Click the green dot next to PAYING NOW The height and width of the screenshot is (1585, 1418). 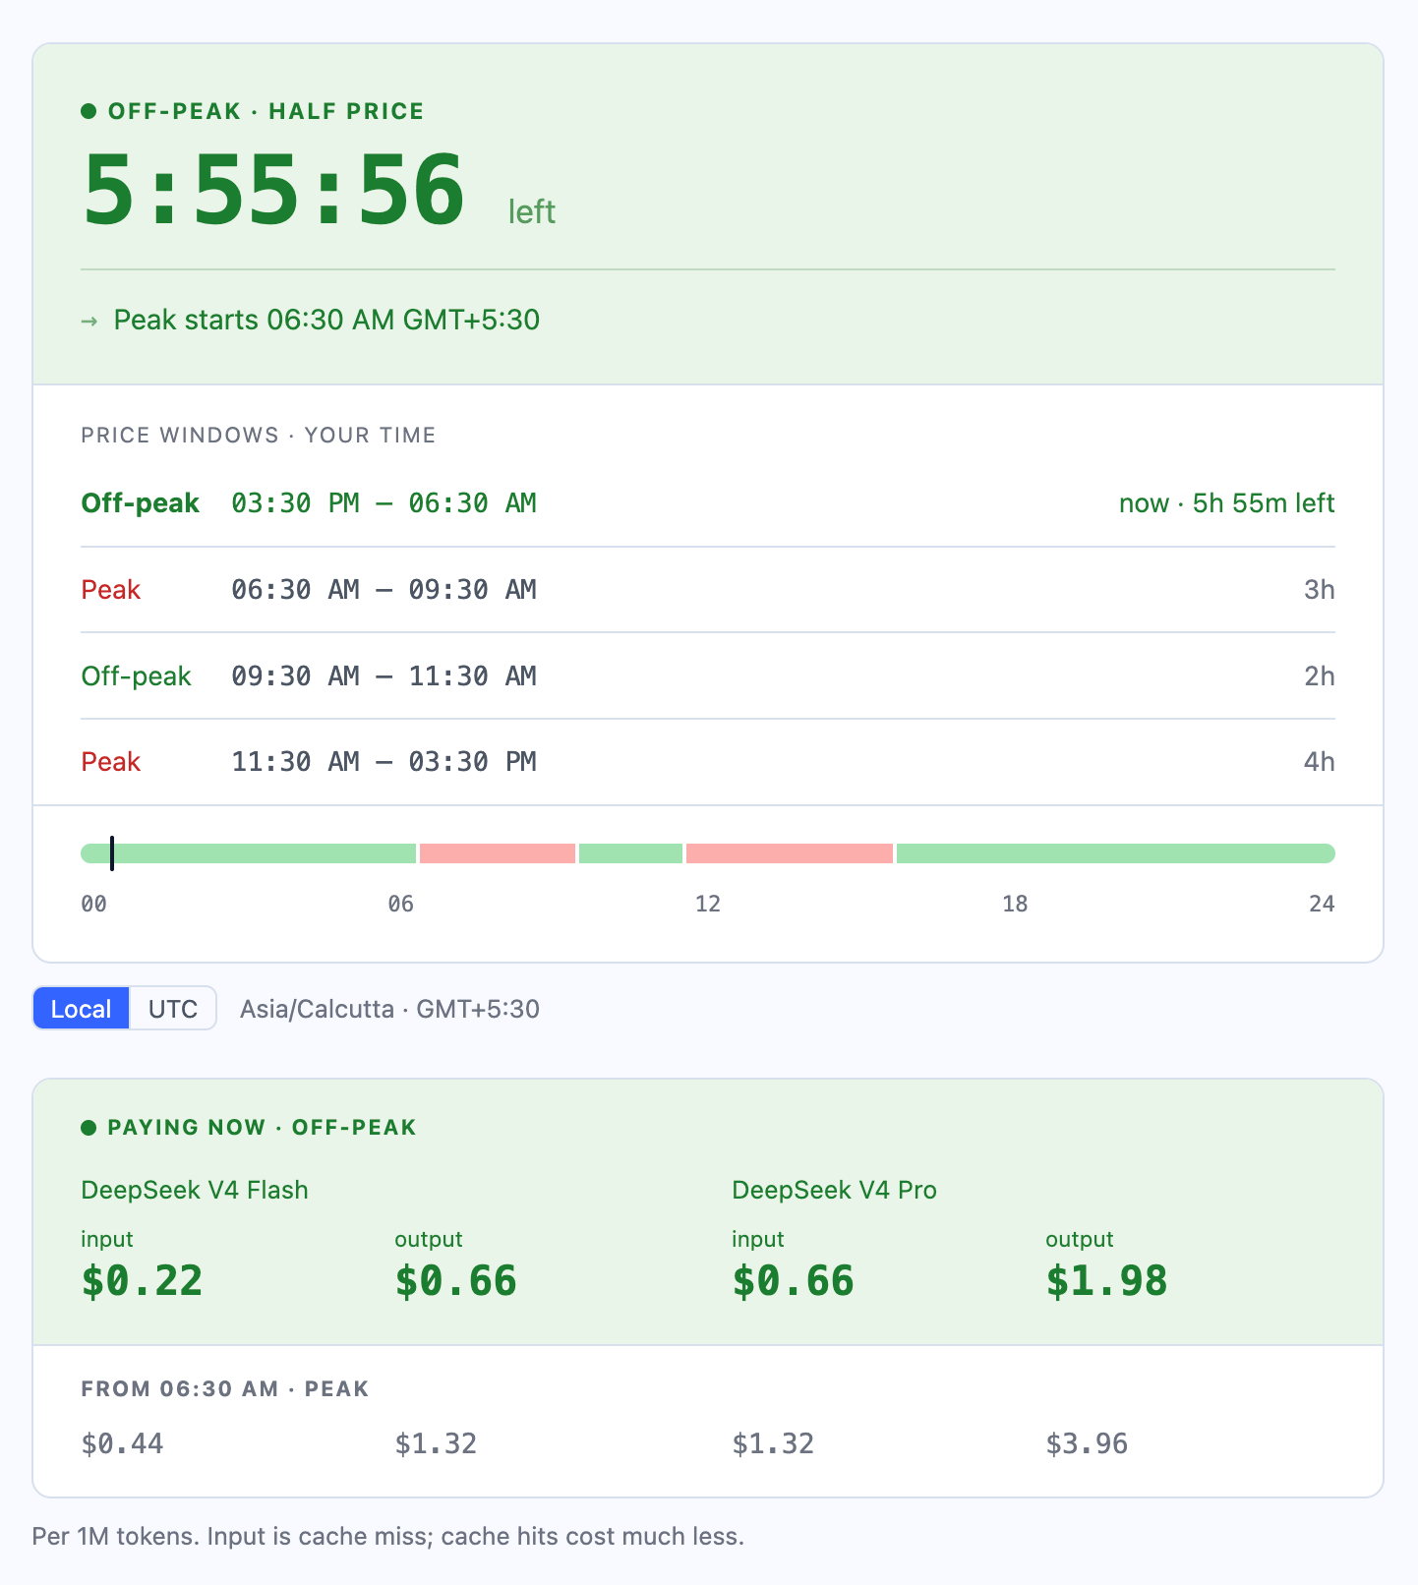tap(89, 1128)
